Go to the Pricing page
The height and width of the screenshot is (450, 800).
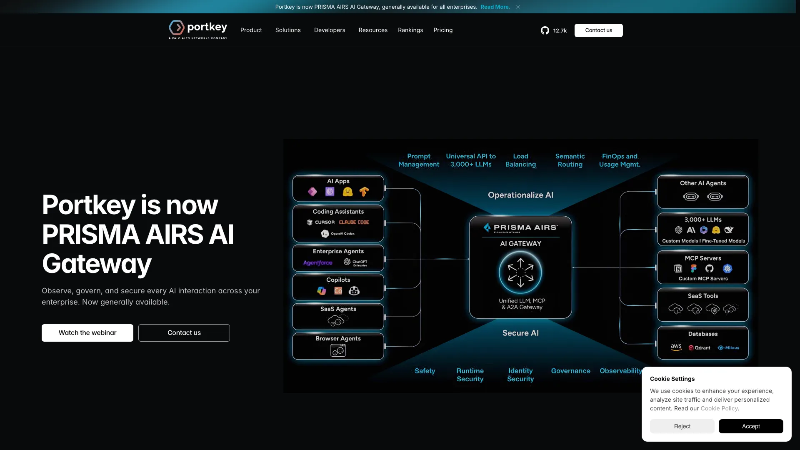(443, 30)
